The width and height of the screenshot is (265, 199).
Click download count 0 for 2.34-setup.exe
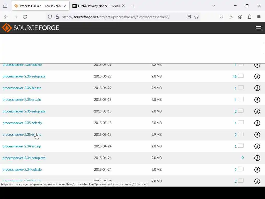(x=242, y=158)
